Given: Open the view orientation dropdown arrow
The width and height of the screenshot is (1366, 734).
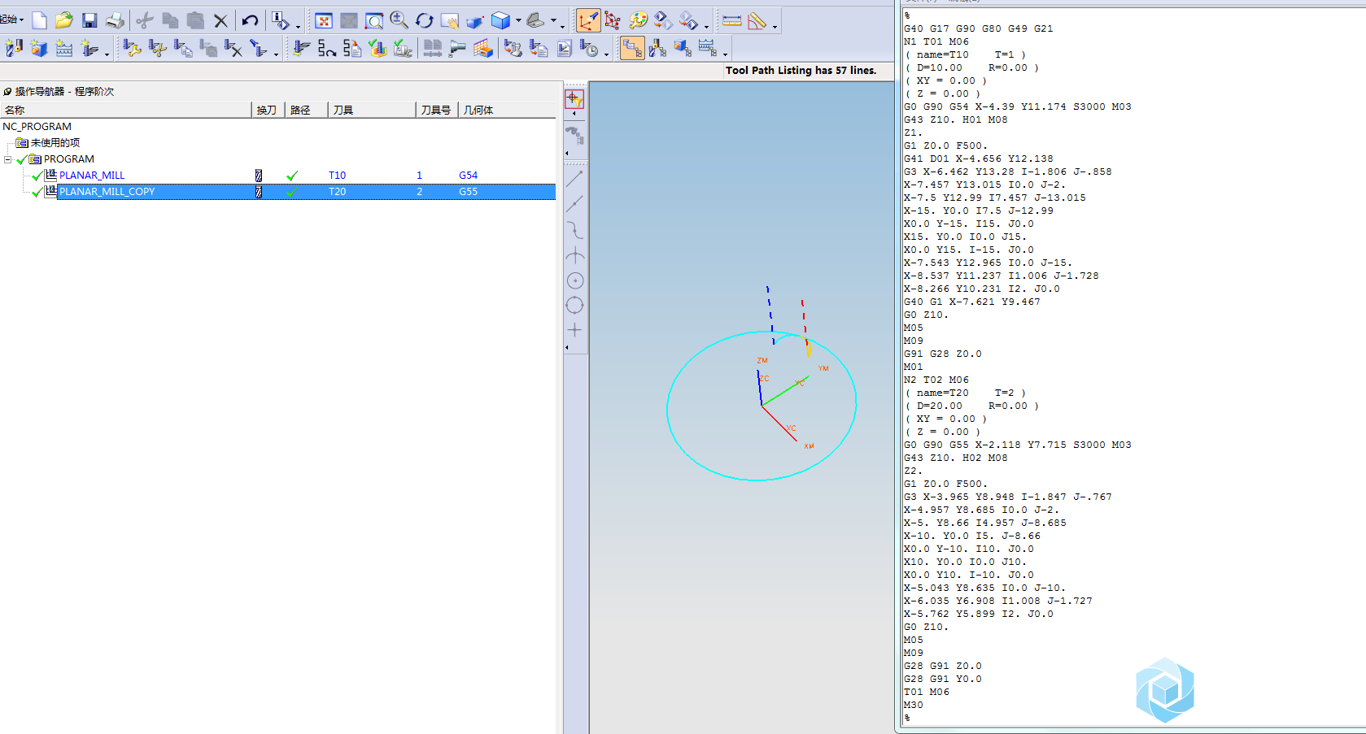Looking at the screenshot, I should coord(554,20).
